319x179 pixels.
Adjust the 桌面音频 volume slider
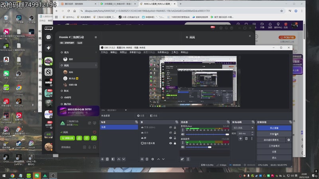click(x=207, y=147)
